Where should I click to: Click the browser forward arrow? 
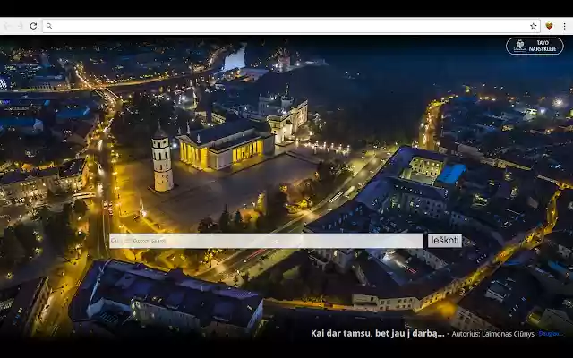pos(20,26)
